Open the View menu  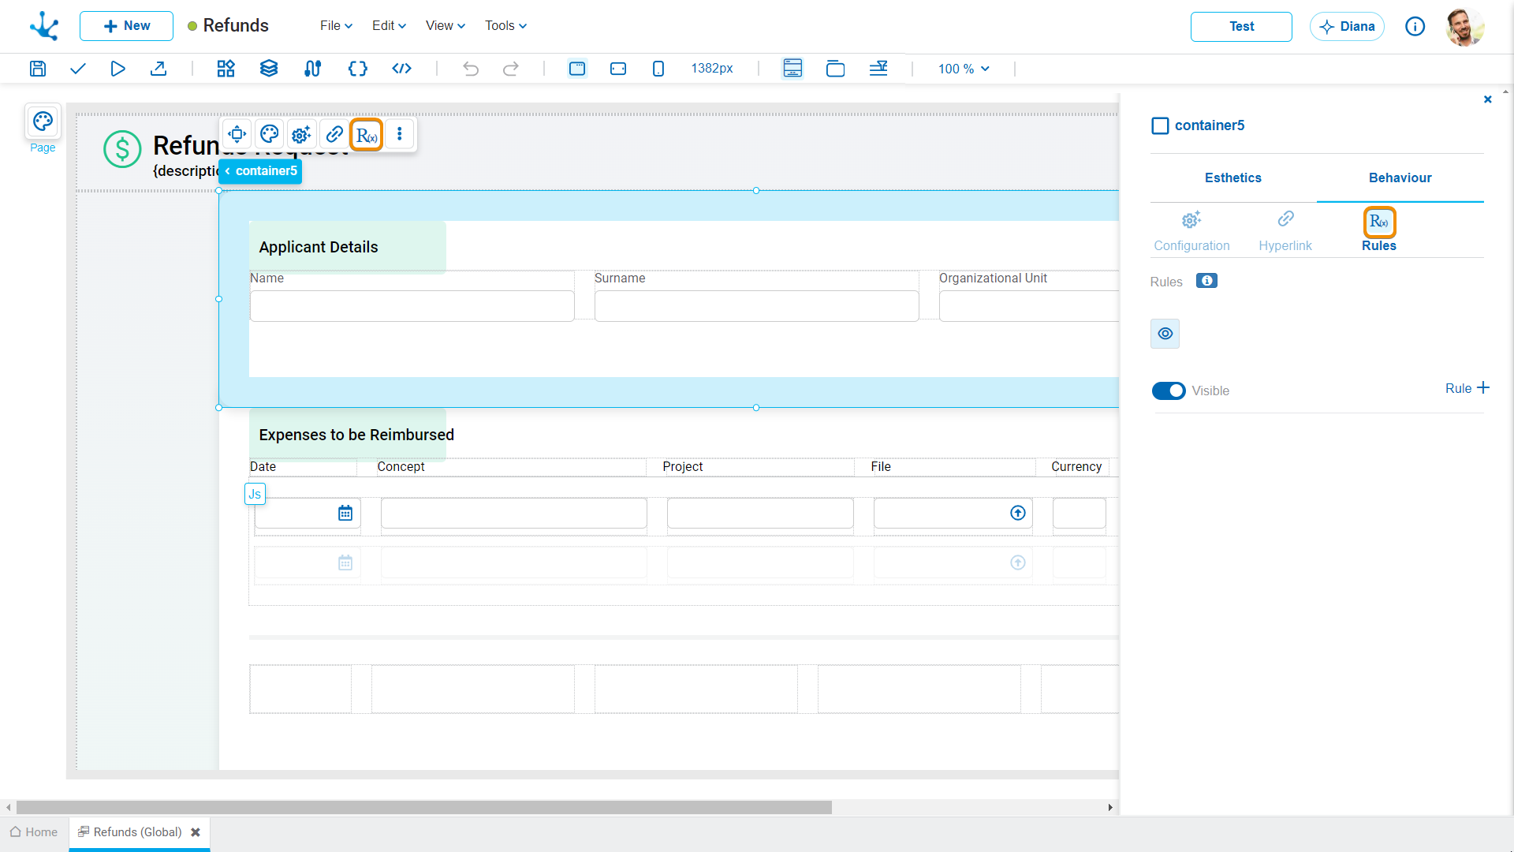point(446,26)
